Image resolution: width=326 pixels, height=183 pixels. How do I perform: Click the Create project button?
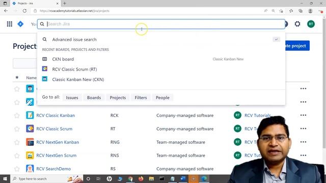(297, 46)
